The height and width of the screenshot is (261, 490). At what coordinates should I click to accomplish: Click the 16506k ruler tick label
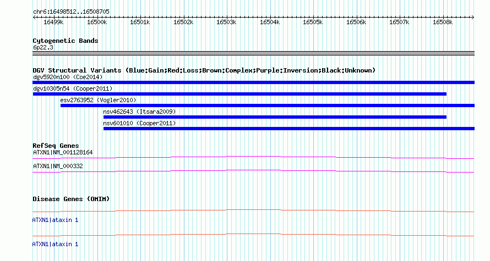pyautogui.click(x=357, y=22)
